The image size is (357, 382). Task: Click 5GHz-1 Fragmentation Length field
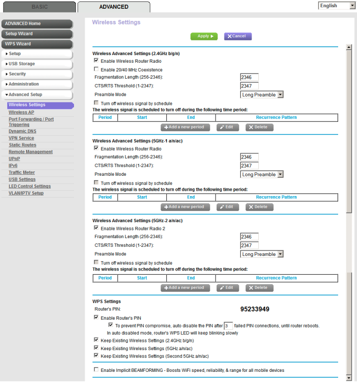tap(249, 157)
